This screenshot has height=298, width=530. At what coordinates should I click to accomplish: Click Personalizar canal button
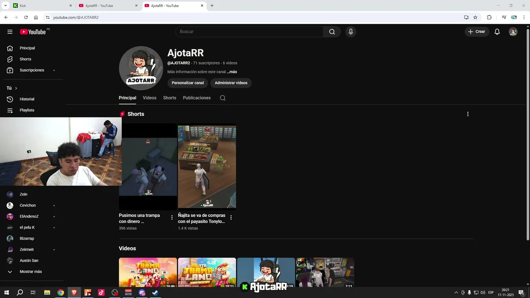(x=188, y=83)
